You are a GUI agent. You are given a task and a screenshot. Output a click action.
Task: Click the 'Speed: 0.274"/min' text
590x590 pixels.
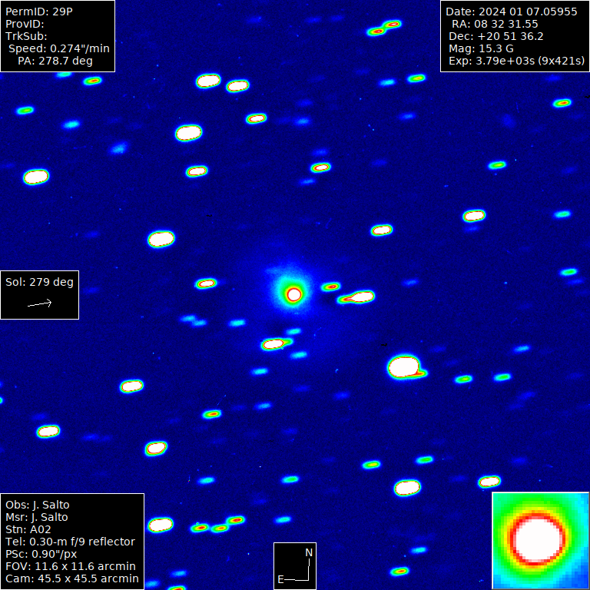pos(59,48)
